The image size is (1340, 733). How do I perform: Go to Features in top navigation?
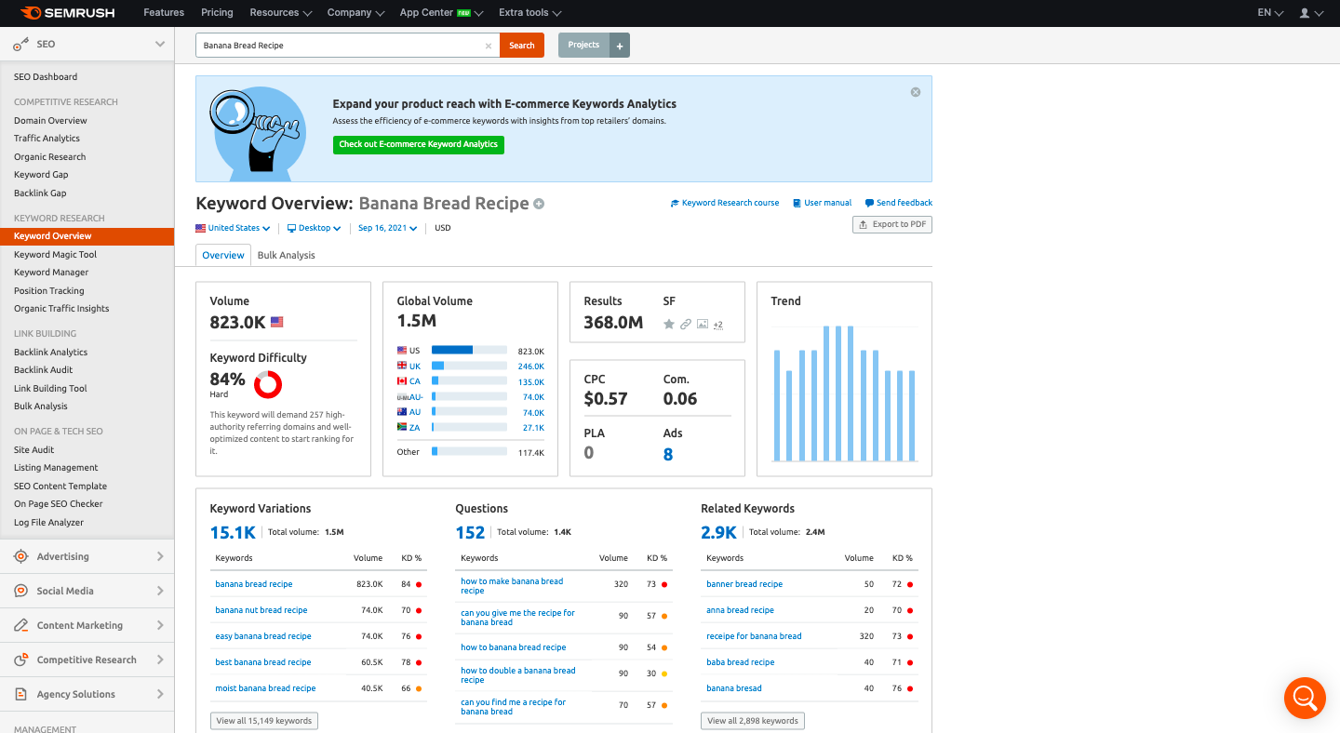164,13
